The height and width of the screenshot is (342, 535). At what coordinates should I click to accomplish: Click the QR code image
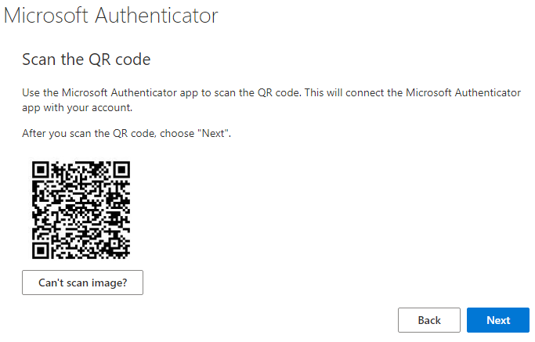81,210
